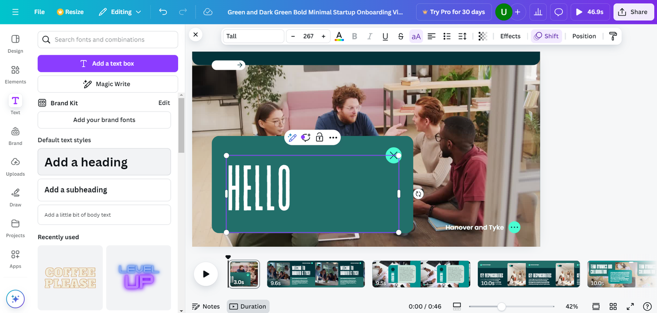The height and width of the screenshot is (313, 657).
Task: Toggle uppercase aA formatting
Action: [x=416, y=36]
